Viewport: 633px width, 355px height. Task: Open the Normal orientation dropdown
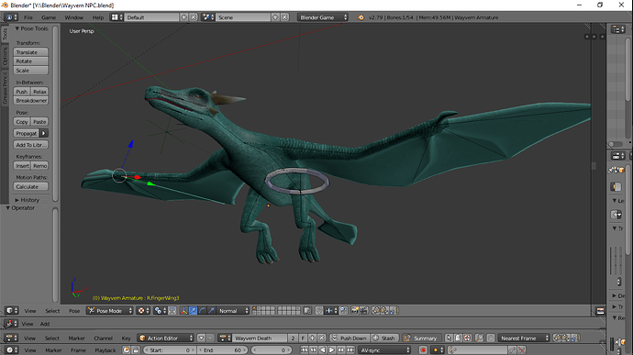[234, 311]
